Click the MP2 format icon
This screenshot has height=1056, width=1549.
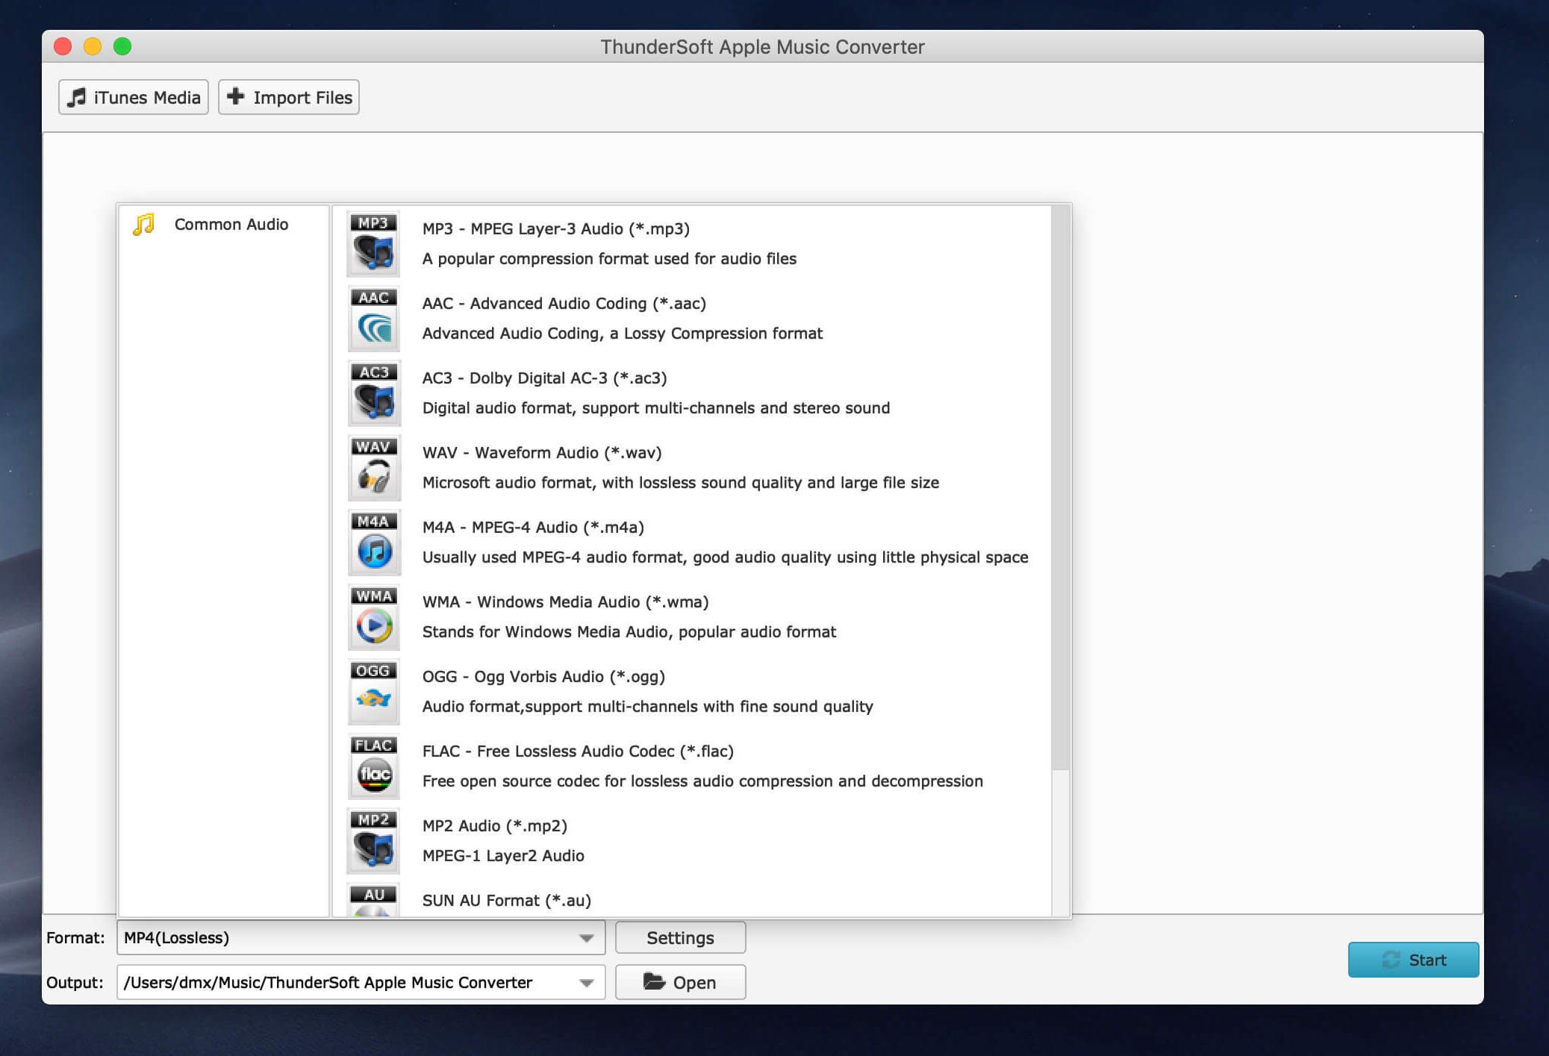click(373, 841)
